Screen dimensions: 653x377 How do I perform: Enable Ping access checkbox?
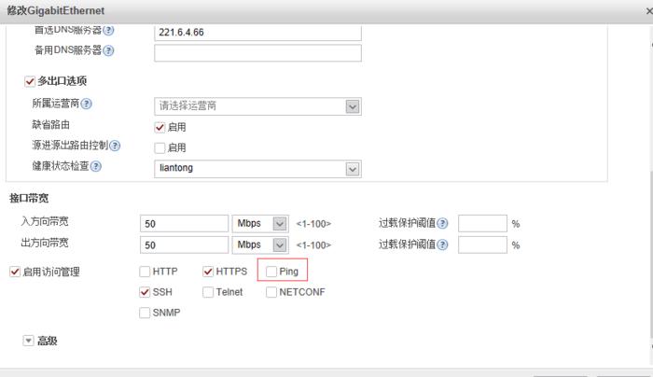(271, 272)
